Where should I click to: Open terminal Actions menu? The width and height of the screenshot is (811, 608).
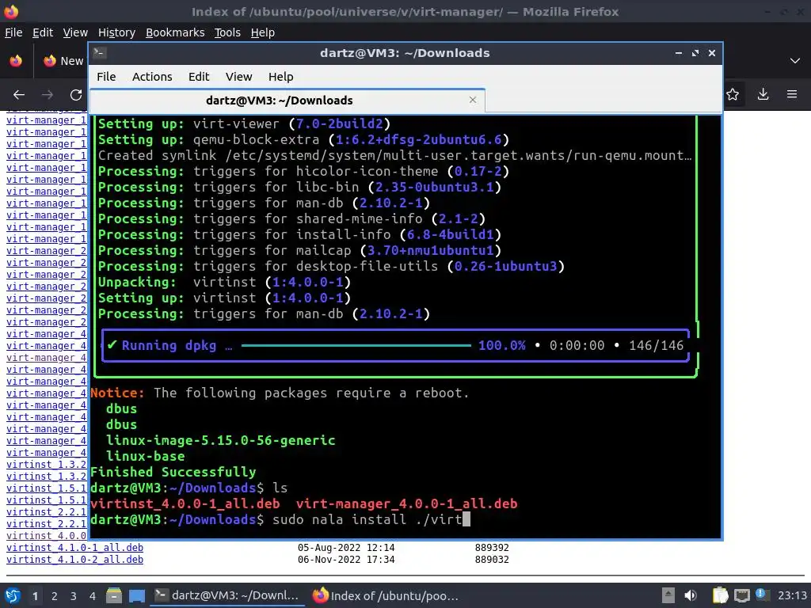tap(152, 77)
